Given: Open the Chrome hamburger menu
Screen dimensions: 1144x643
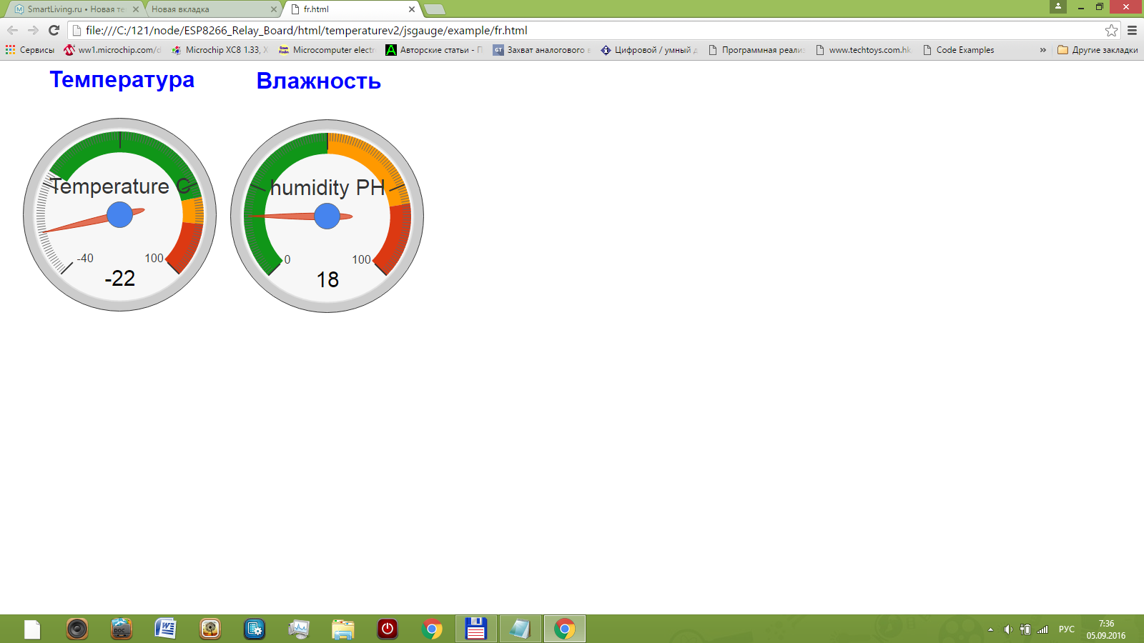Looking at the screenshot, I should point(1132,30).
